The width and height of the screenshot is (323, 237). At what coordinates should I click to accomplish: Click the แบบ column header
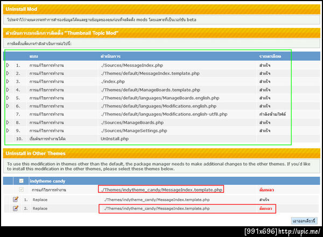(33, 56)
